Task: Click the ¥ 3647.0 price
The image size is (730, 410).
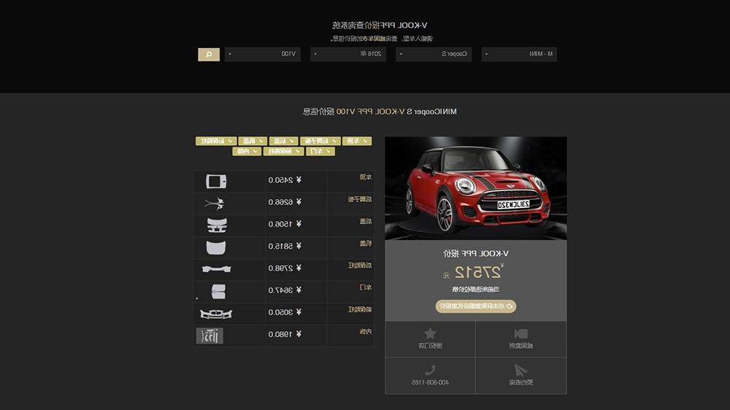Action: point(285,290)
